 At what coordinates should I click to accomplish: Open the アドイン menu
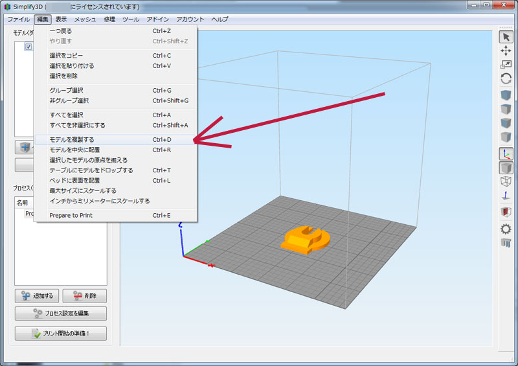(x=157, y=19)
